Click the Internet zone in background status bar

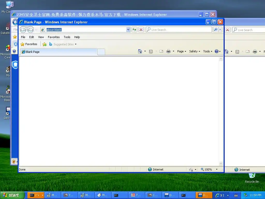point(242,169)
